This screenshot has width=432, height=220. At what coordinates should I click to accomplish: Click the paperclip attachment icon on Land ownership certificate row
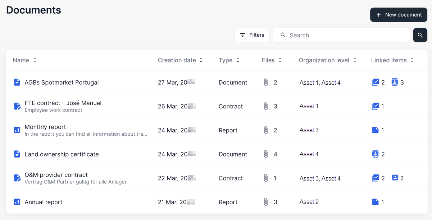click(x=266, y=154)
